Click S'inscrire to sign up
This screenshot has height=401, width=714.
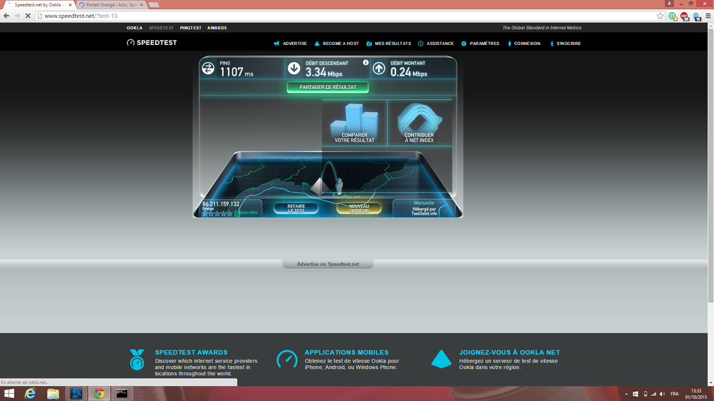[x=568, y=44]
